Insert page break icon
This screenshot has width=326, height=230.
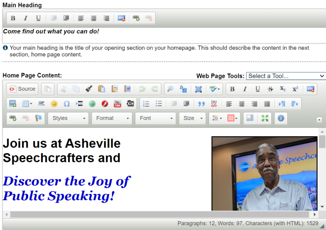point(79,103)
